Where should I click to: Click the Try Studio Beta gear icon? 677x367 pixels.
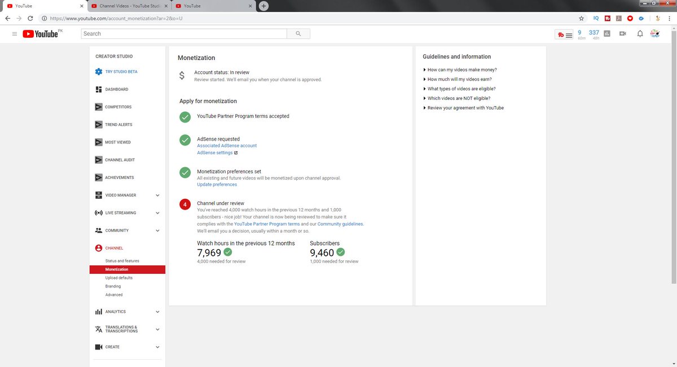pos(99,72)
